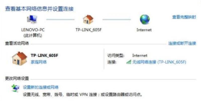Image resolution: width=201 pixels, height=101 pixels.
Task: Click the line linking LENOVO-PC and TP-LINK_605F
Action: 60,20
